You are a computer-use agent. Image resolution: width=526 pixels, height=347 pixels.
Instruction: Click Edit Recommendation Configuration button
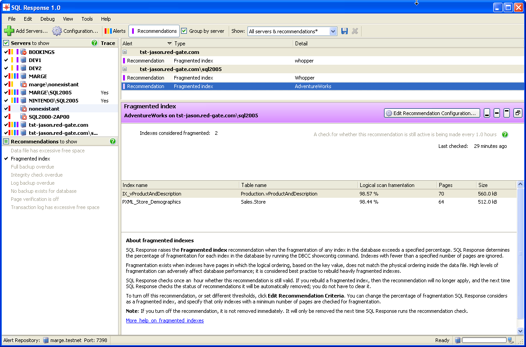(x=432, y=113)
